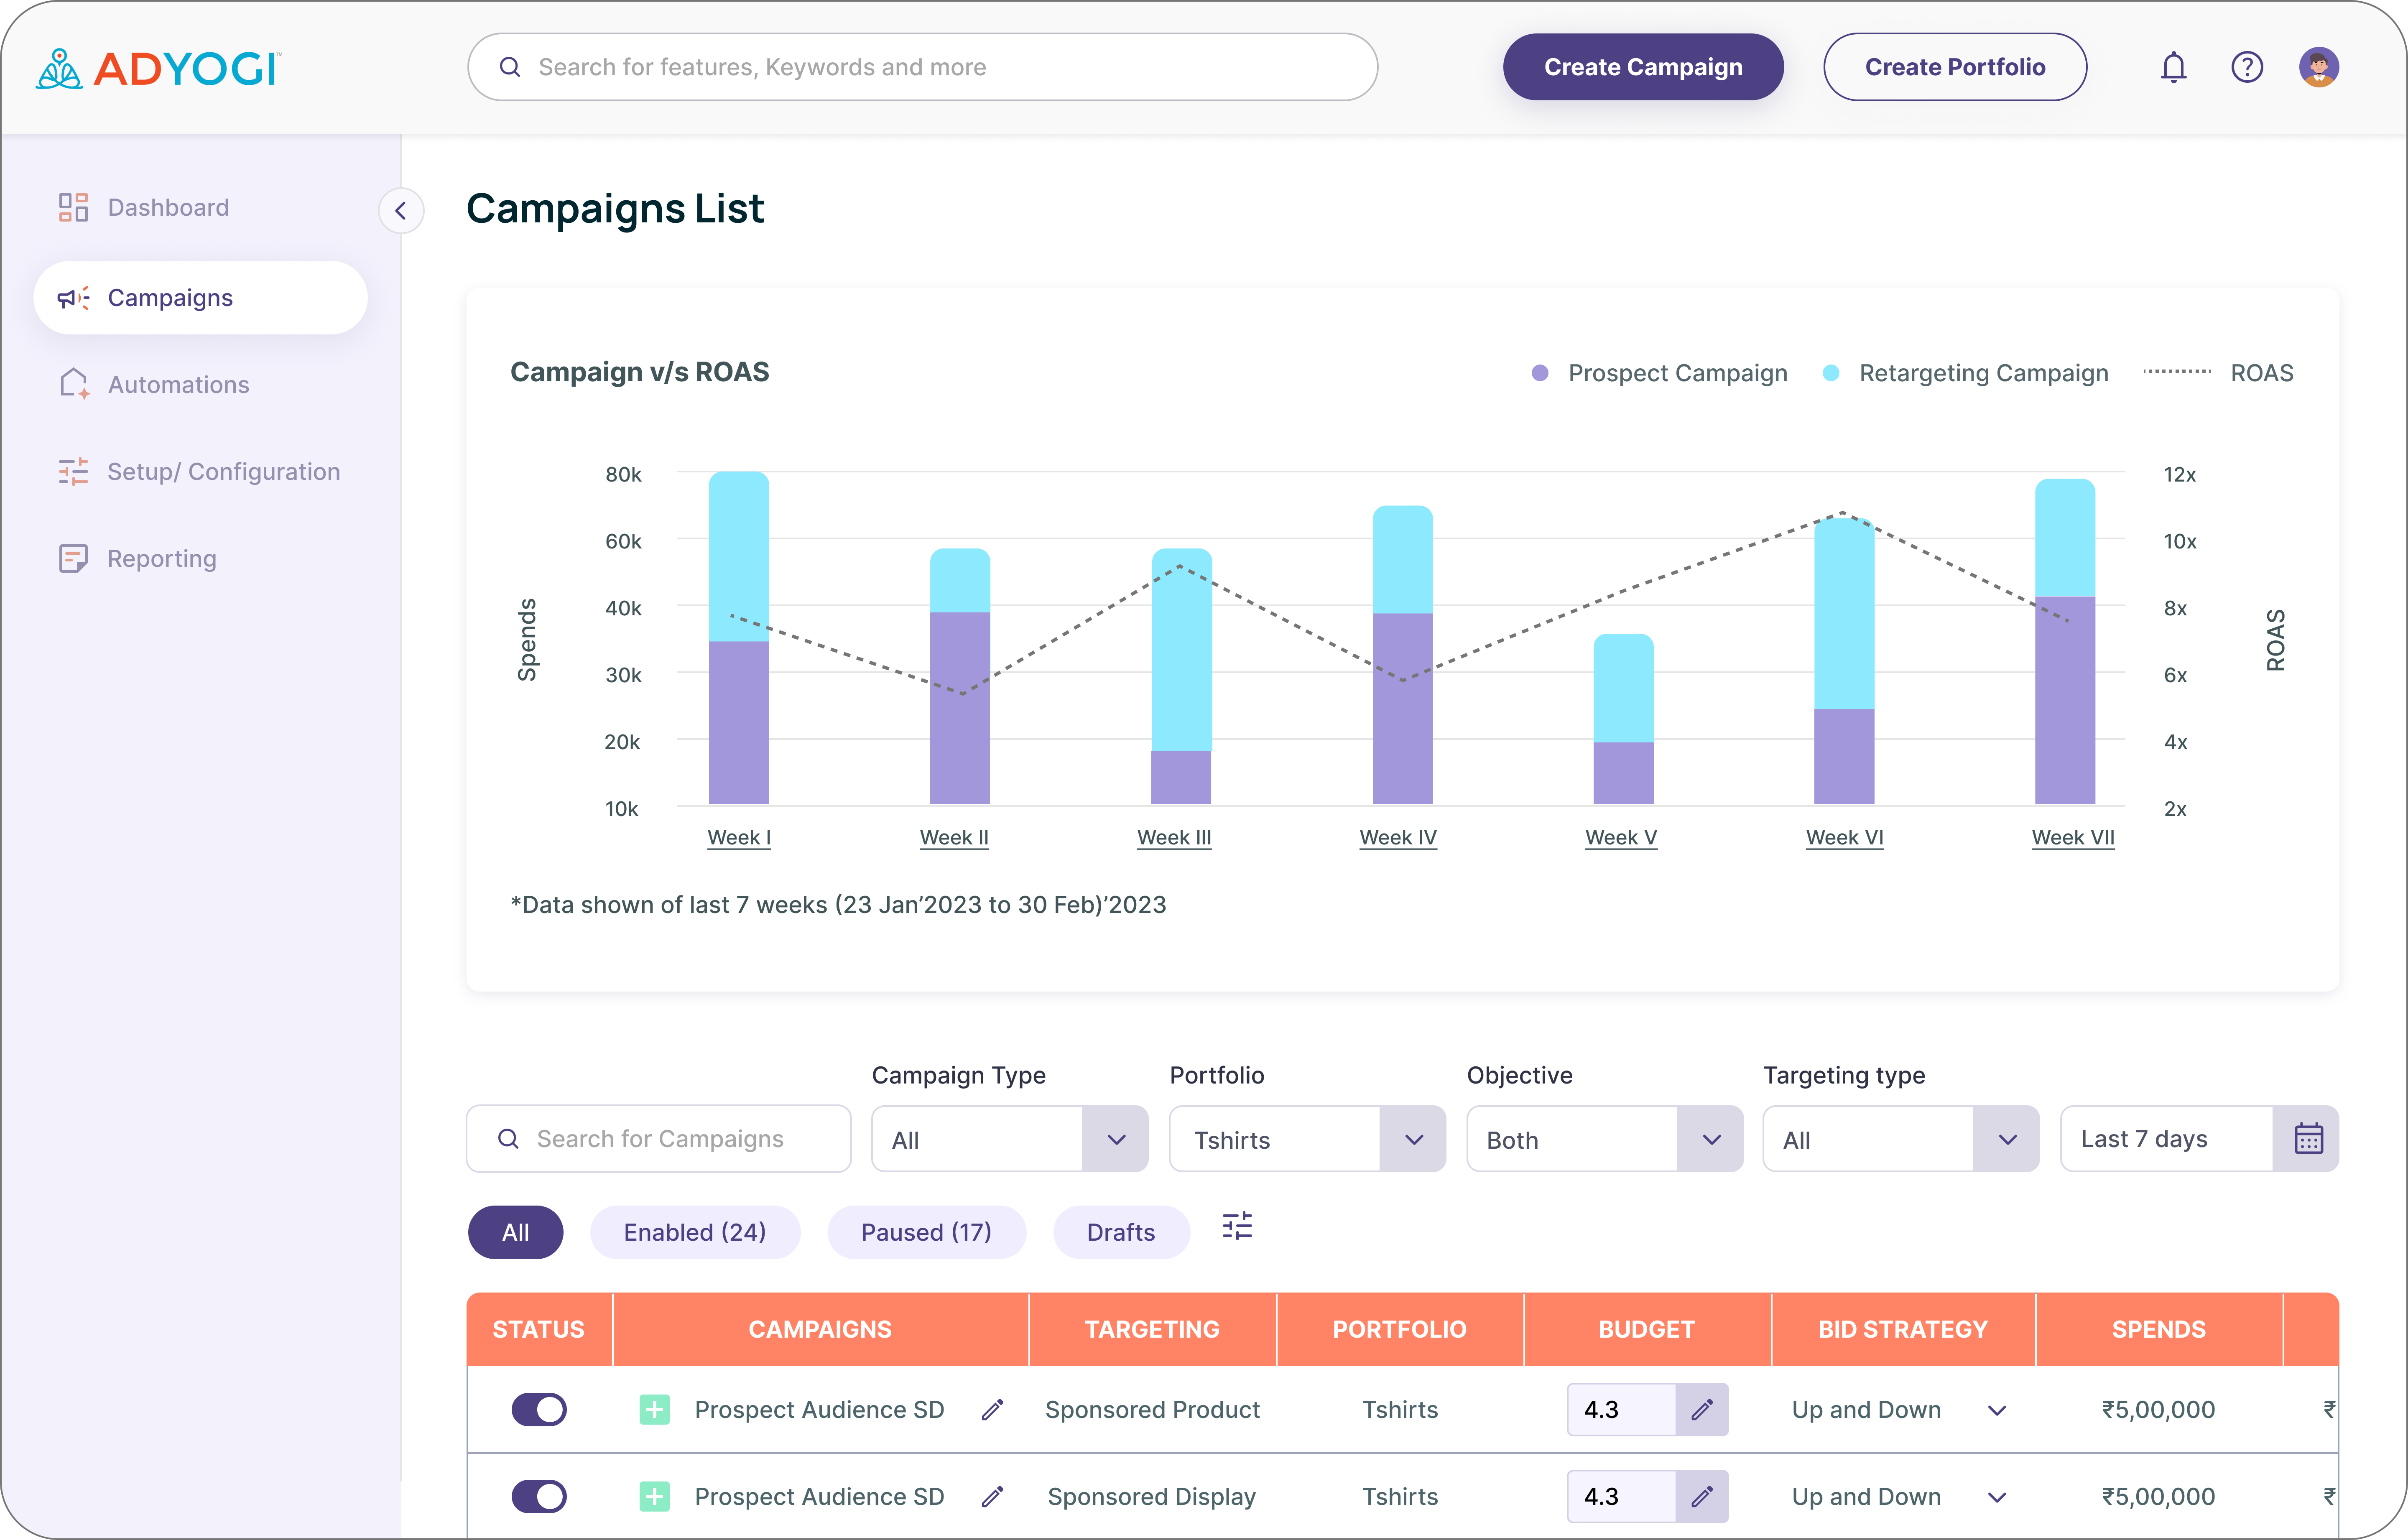Select the All status filter pill
The width and height of the screenshot is (2408, 1540).
click(x=515, y=1232)
